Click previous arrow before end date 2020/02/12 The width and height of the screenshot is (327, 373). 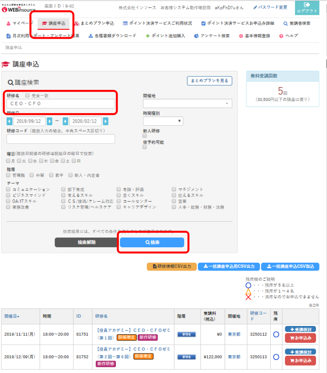coord(65,122)
